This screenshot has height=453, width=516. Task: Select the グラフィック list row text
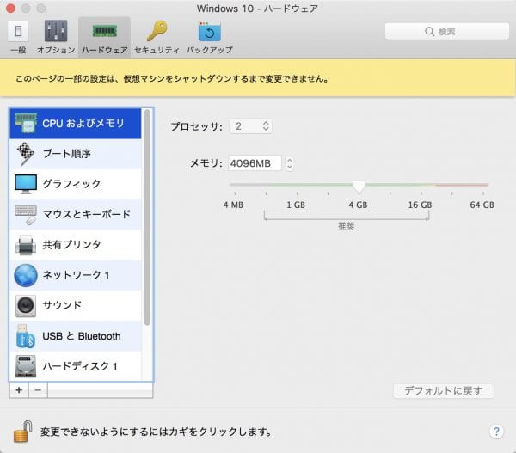click(71, 184)
